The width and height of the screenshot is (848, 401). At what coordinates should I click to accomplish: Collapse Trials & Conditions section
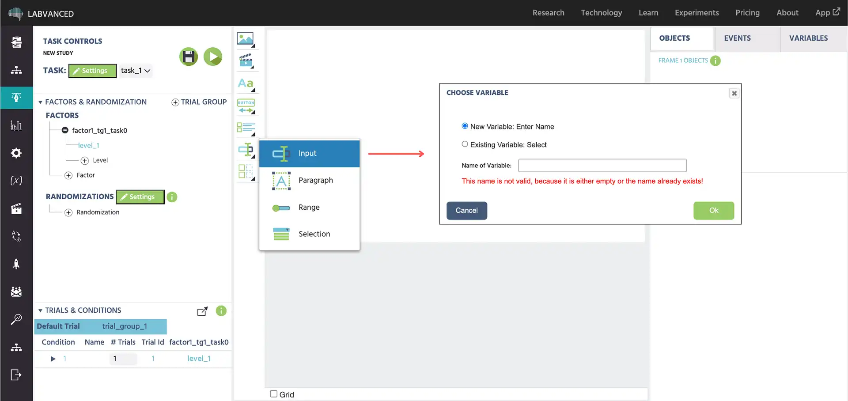[x=40, y=311]
